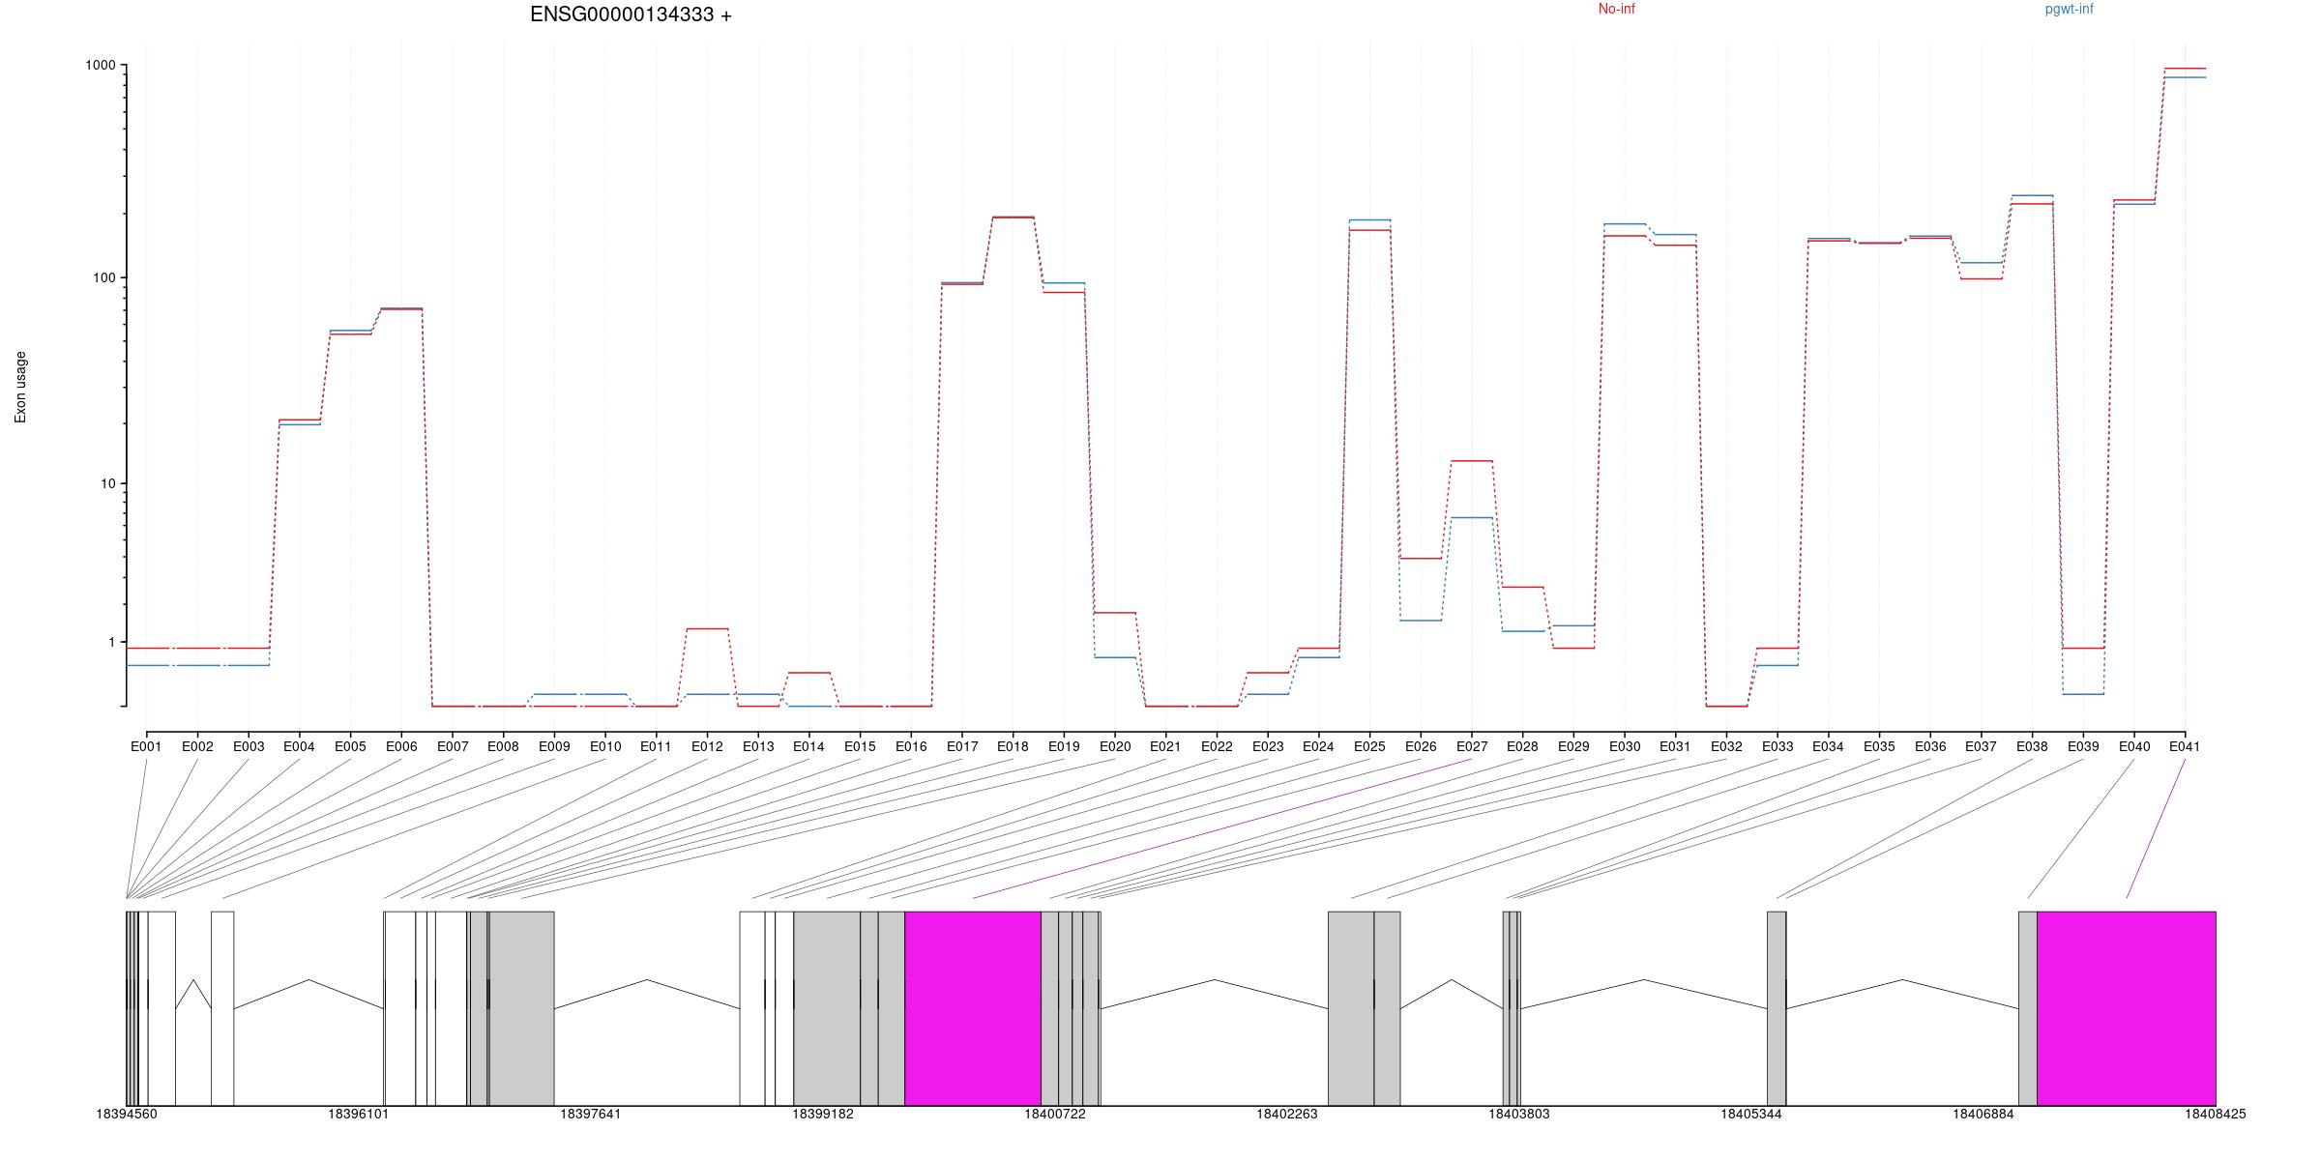Click the exon label E025
Viewport: 2321px width, 1160px height.
pyautogui.click(x=1369, y=746)
